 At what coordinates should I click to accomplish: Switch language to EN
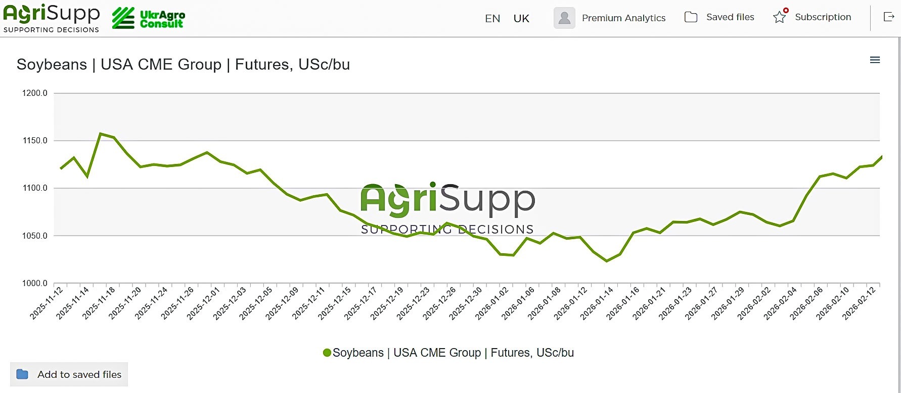point(492,19)
